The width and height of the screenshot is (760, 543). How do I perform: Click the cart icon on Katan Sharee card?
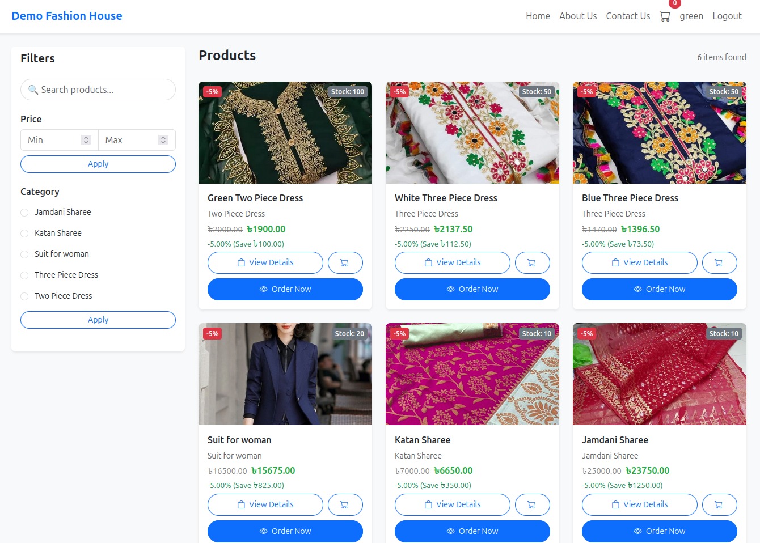pyautogui.click(x=532, y=504)
